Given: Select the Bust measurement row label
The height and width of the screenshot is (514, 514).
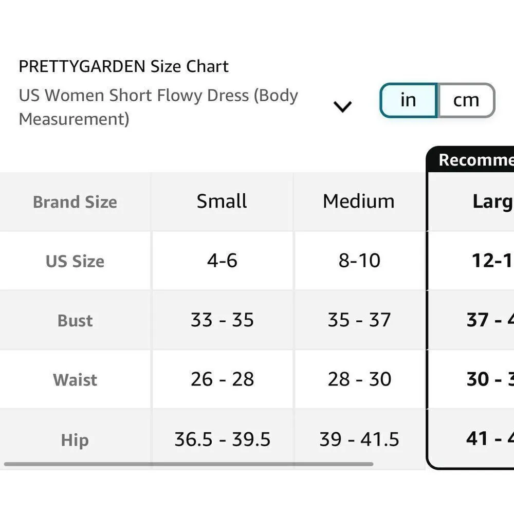Looking at the screenshot, I should (x=75, y=320).
